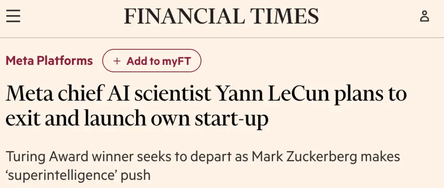Image resolution: width=444 pixels, height=188 pixels.
Task: Click the word FINANCIAL in the masthead
Action: [181, 16]
